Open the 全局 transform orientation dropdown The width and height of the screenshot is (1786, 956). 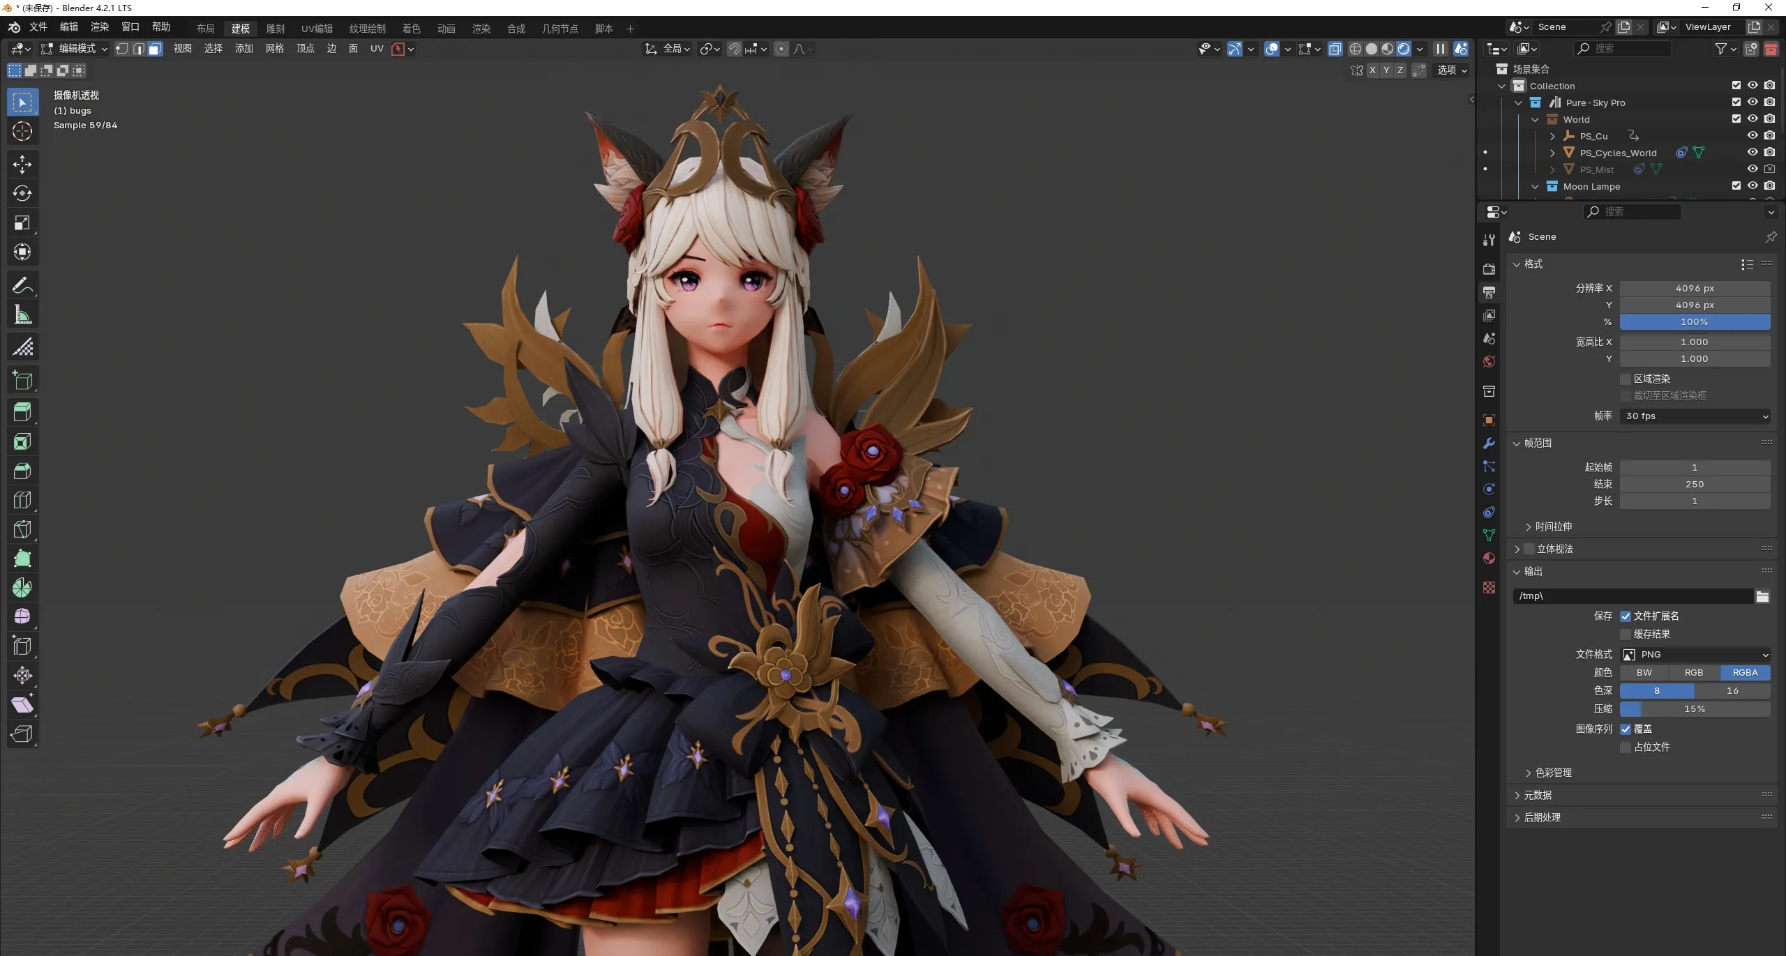coord(667,49)
